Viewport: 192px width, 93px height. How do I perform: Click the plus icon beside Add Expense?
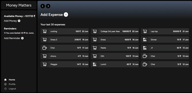(x=66, y=15)
